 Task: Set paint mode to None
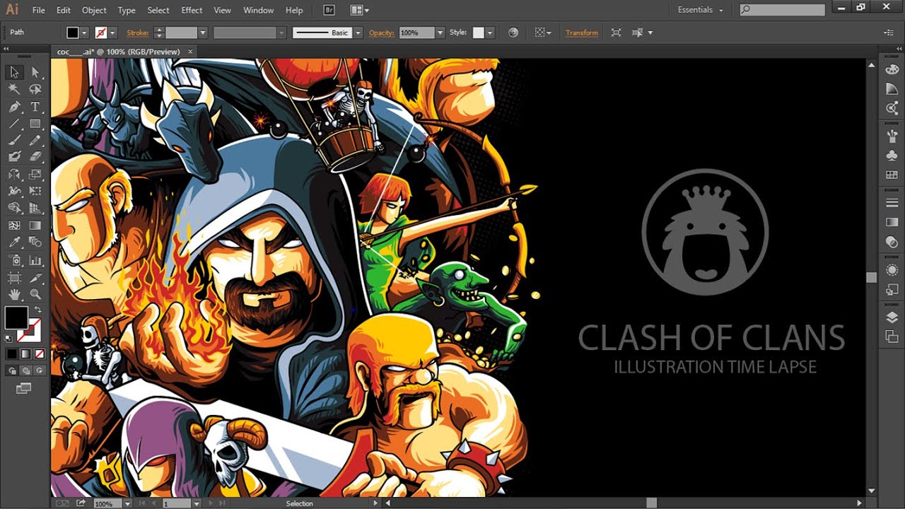pyautogui.click(x=39, y=353)
